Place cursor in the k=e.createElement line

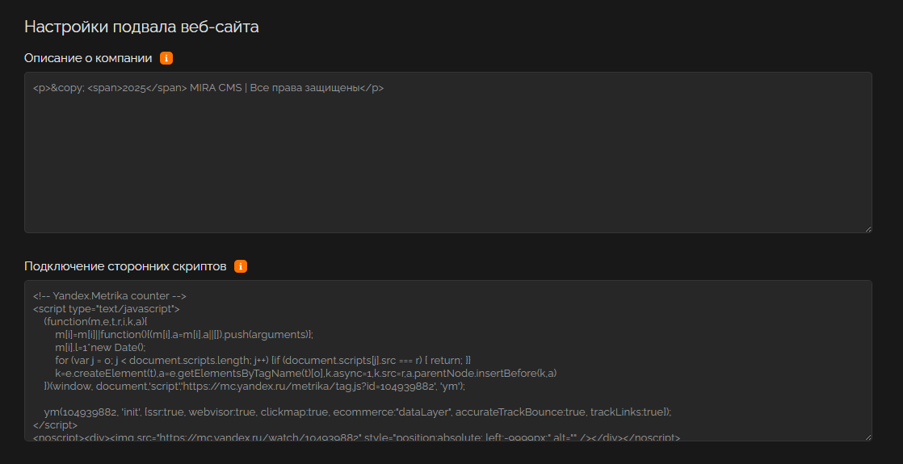click(305, 373)
